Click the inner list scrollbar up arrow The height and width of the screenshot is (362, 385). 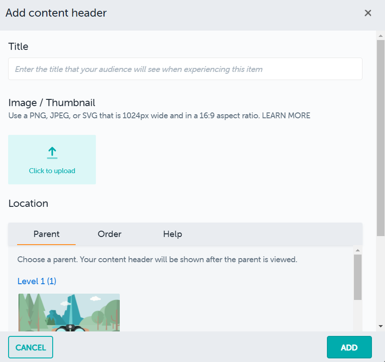tap(357, 250)
